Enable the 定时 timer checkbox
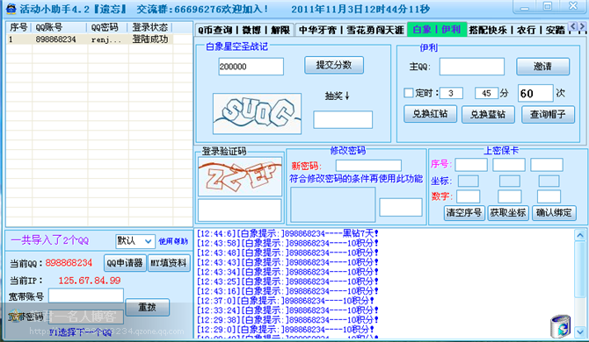 [x=408, y=93]
